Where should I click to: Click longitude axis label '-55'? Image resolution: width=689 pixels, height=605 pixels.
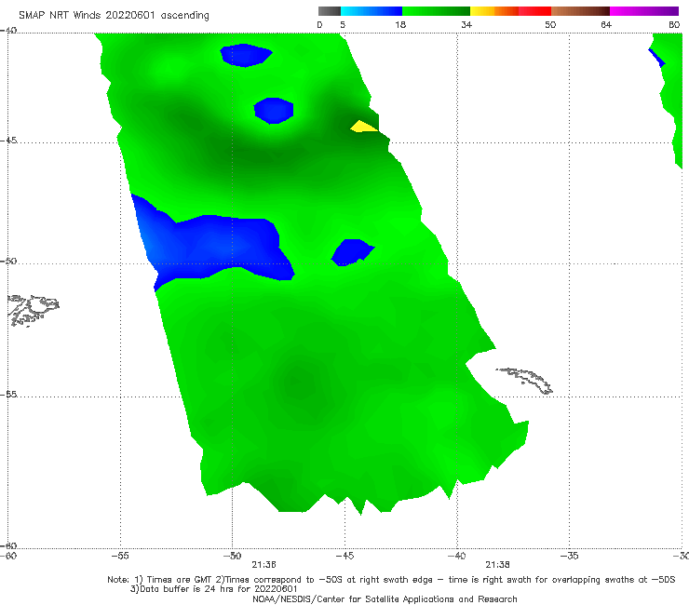tap(120, 556)
